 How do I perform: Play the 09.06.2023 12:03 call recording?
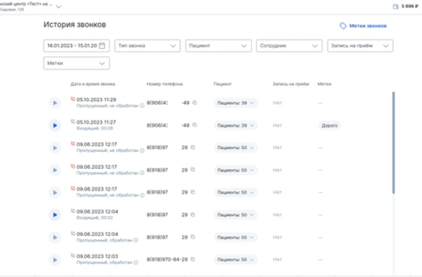[55, 260]
